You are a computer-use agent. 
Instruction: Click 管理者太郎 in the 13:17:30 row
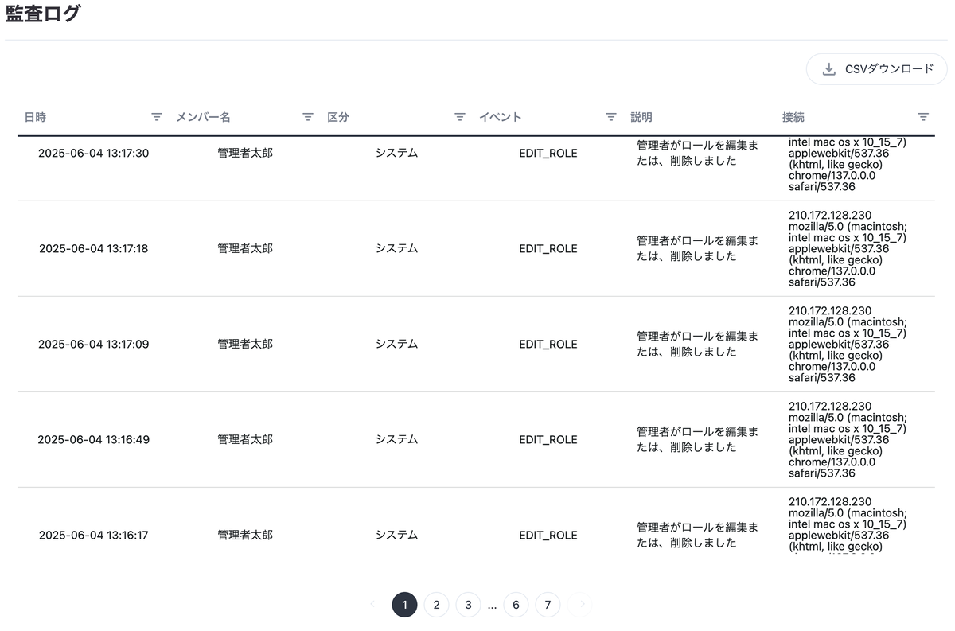click(245, 153)
